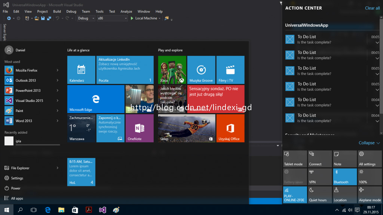383x215 pixels.
Task: Open the Debug menu in Visual Studio
Action: coord(71,12)
